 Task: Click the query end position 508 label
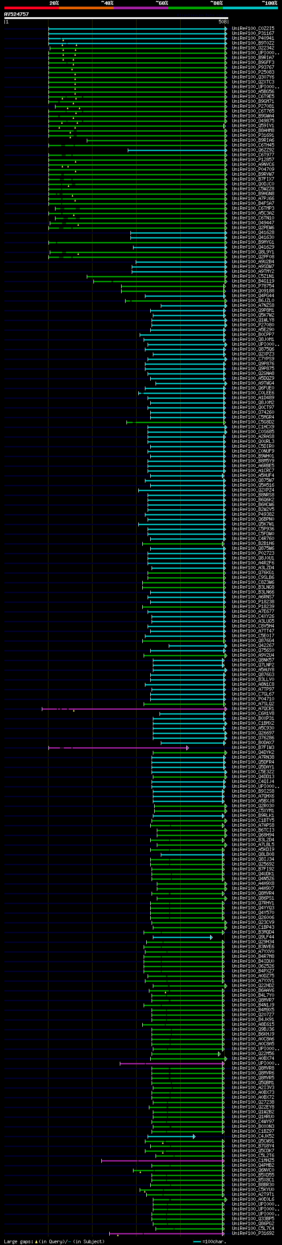[x=222, y=22]
